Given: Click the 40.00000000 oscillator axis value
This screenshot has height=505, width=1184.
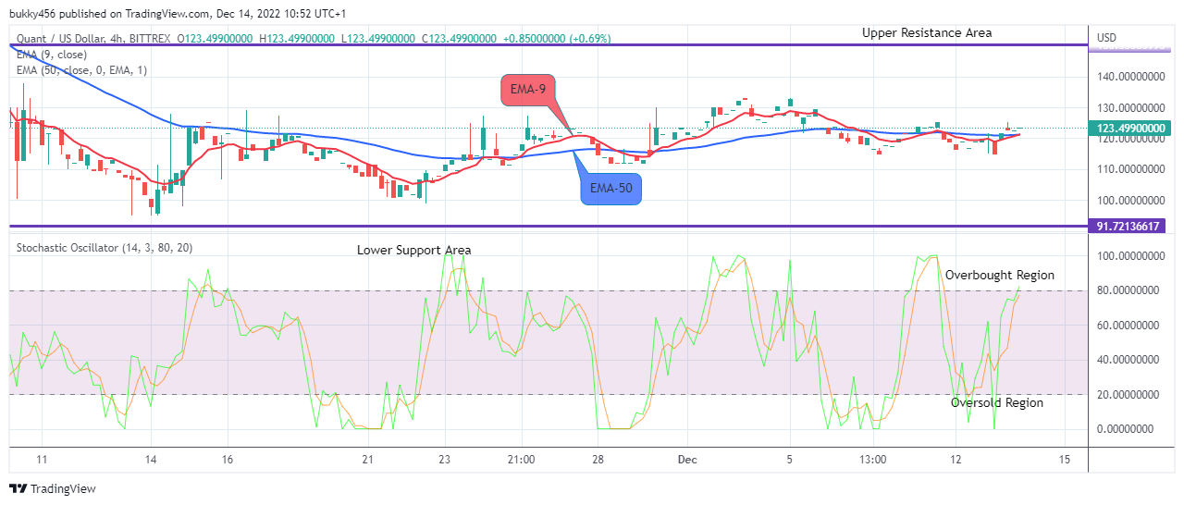Looking at the screenshot, I should point(1128,360).
